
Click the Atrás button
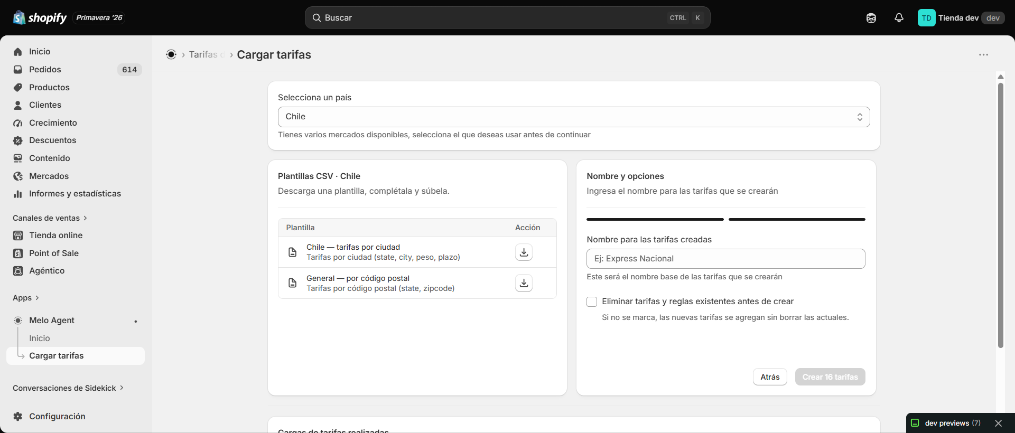pyautogui.click(x=770, y=377)
